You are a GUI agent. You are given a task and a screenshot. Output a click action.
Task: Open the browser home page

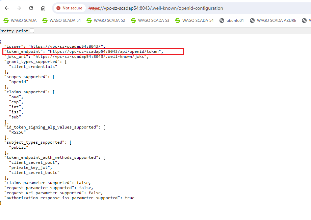43,8
